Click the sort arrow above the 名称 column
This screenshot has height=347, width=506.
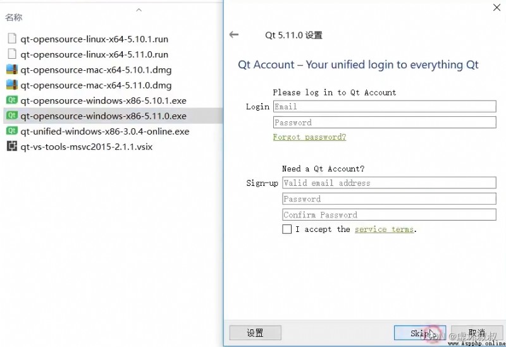(x=139, y=10)
